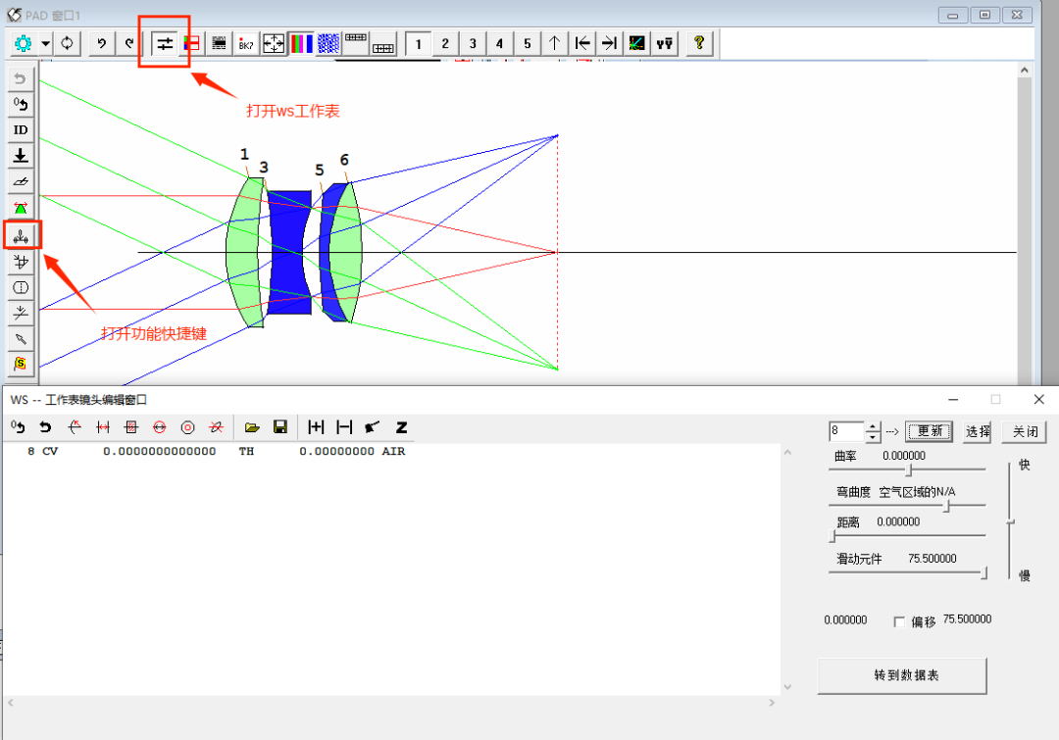
Task: Close the WS worksheet editor window
Action: (1038, 400)
